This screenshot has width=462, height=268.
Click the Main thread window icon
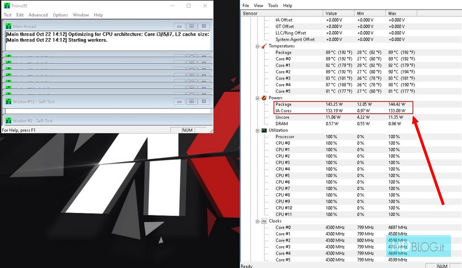click(8, 26)
